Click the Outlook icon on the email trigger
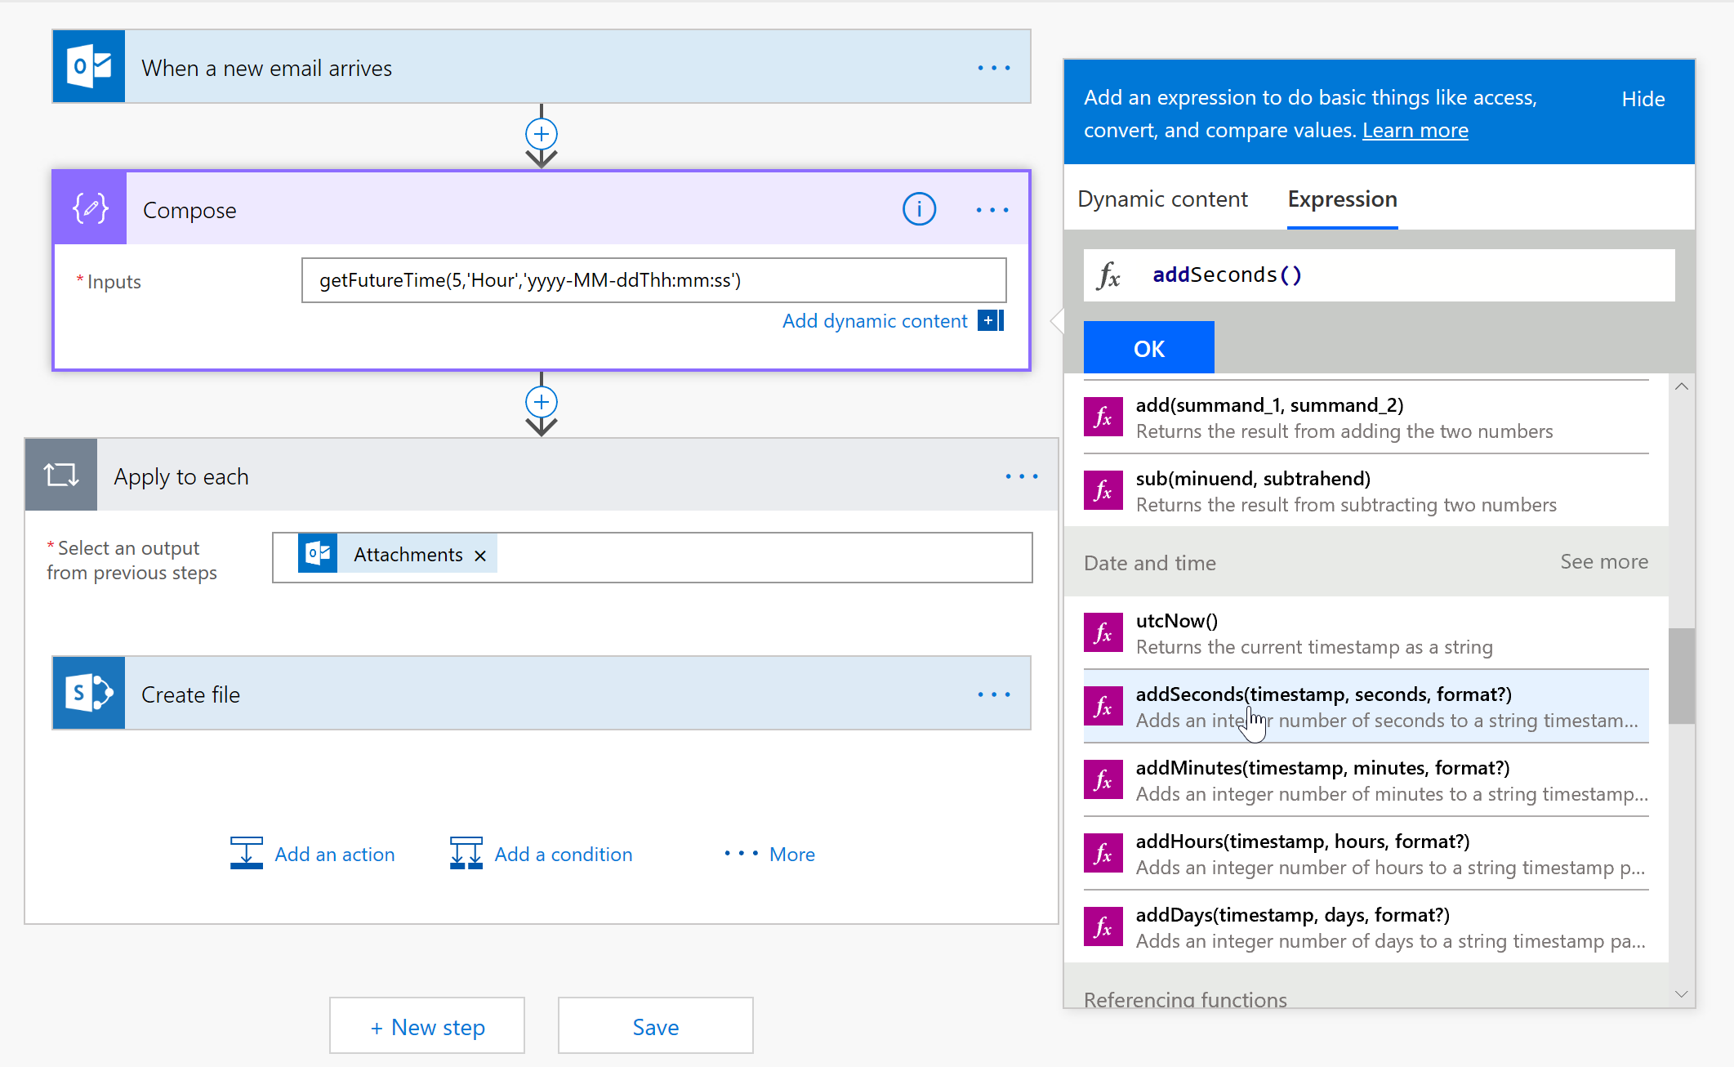Screen dimensions: 1734x1067 tap(88, 66)
